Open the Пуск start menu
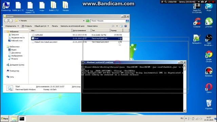This screenshot has height=122, width=217. point(5,119)
